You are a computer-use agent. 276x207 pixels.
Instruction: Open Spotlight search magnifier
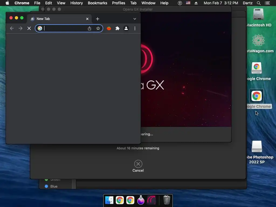tap(259, 3)
